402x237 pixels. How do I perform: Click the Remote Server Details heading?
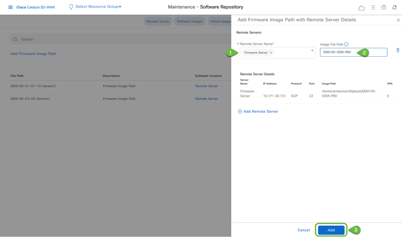[x=257, y=74]
